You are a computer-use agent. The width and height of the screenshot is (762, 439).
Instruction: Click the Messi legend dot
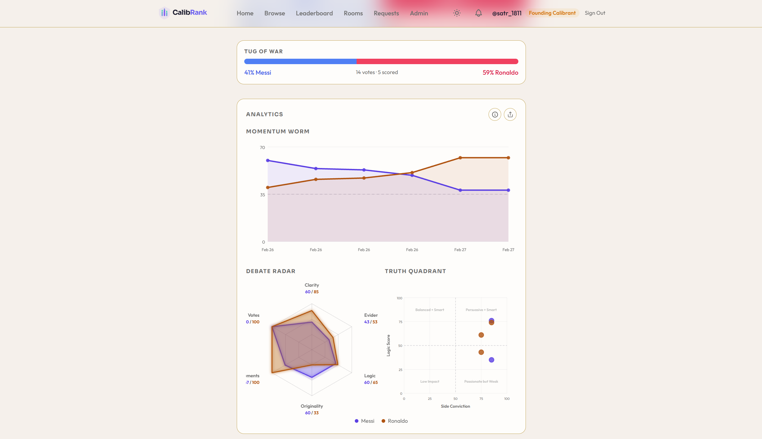(357, 421)
